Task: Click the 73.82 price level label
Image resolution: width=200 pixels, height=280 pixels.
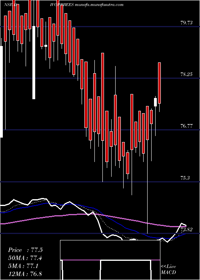Action: coord(187,230)
